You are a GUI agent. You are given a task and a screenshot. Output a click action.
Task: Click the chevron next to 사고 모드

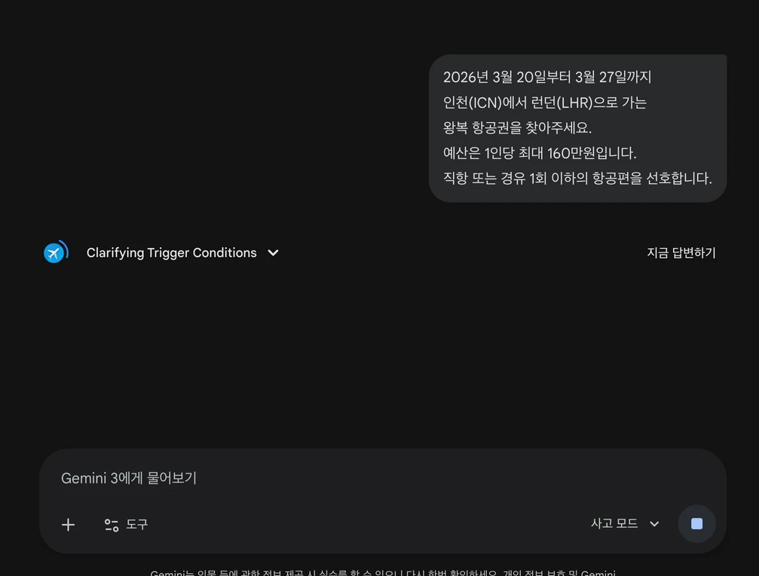pos(654,524)
